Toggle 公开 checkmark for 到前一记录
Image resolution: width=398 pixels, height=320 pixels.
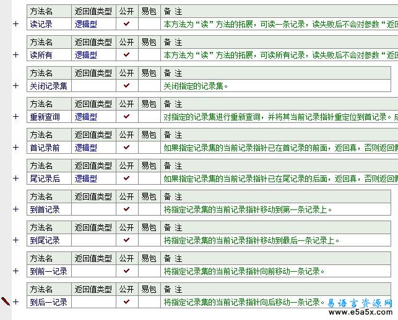point(127,271)
